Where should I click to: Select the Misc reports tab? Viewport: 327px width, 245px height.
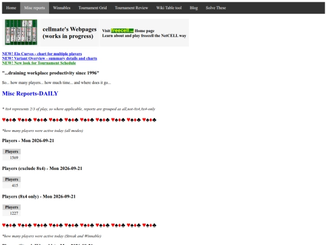(x=35, y=8)
